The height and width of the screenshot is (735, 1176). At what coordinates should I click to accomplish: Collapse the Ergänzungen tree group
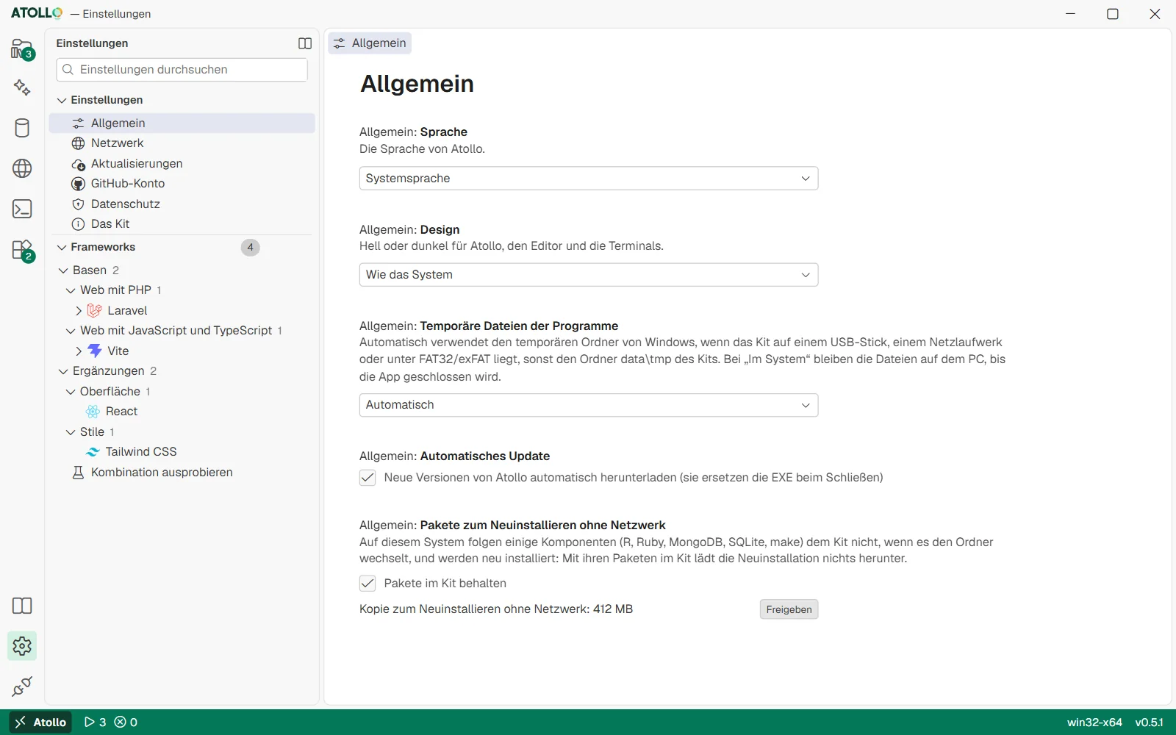tap(63, 371)
